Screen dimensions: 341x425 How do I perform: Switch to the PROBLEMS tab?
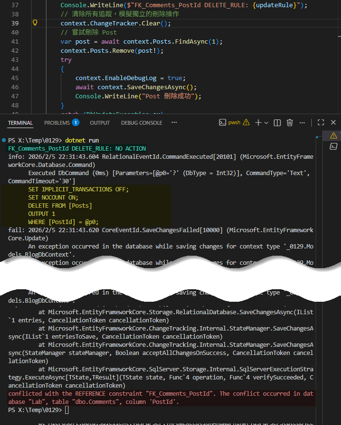click(57, 123)
